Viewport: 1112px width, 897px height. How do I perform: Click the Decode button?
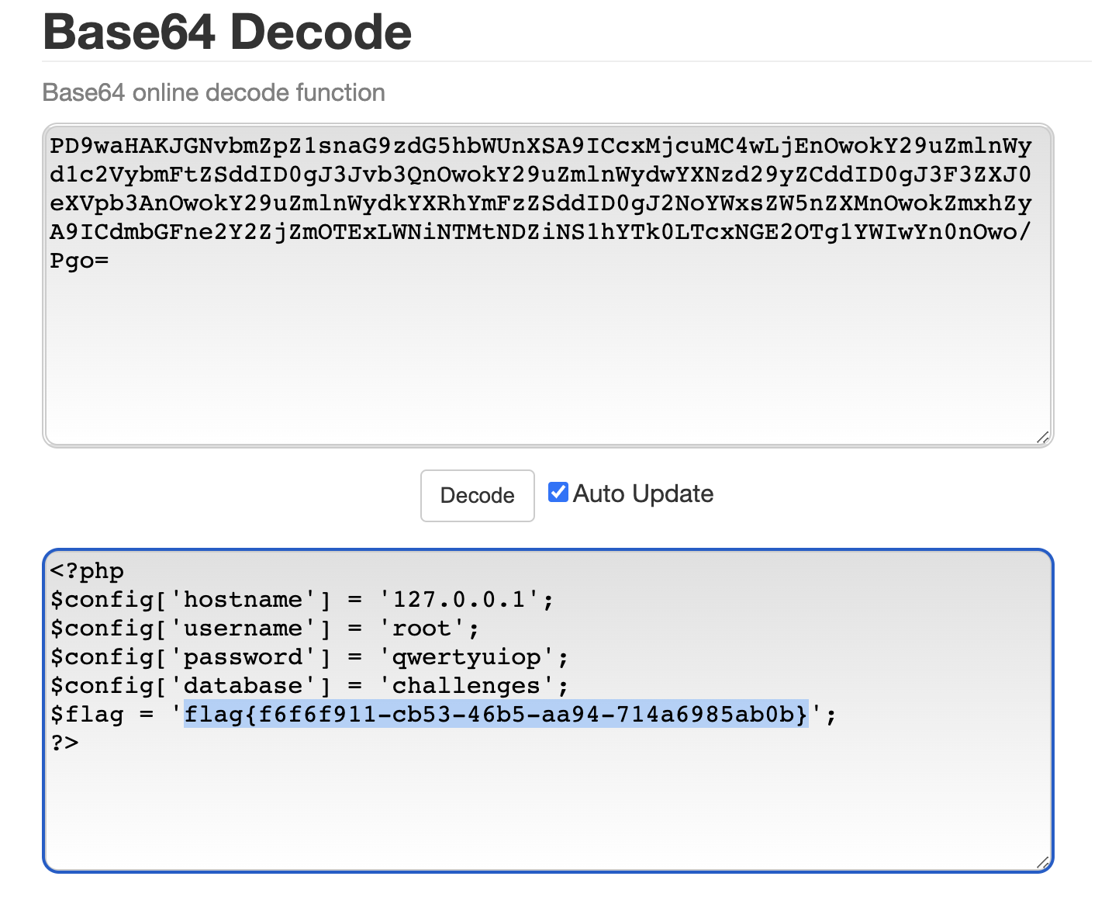tap(477, 495)
